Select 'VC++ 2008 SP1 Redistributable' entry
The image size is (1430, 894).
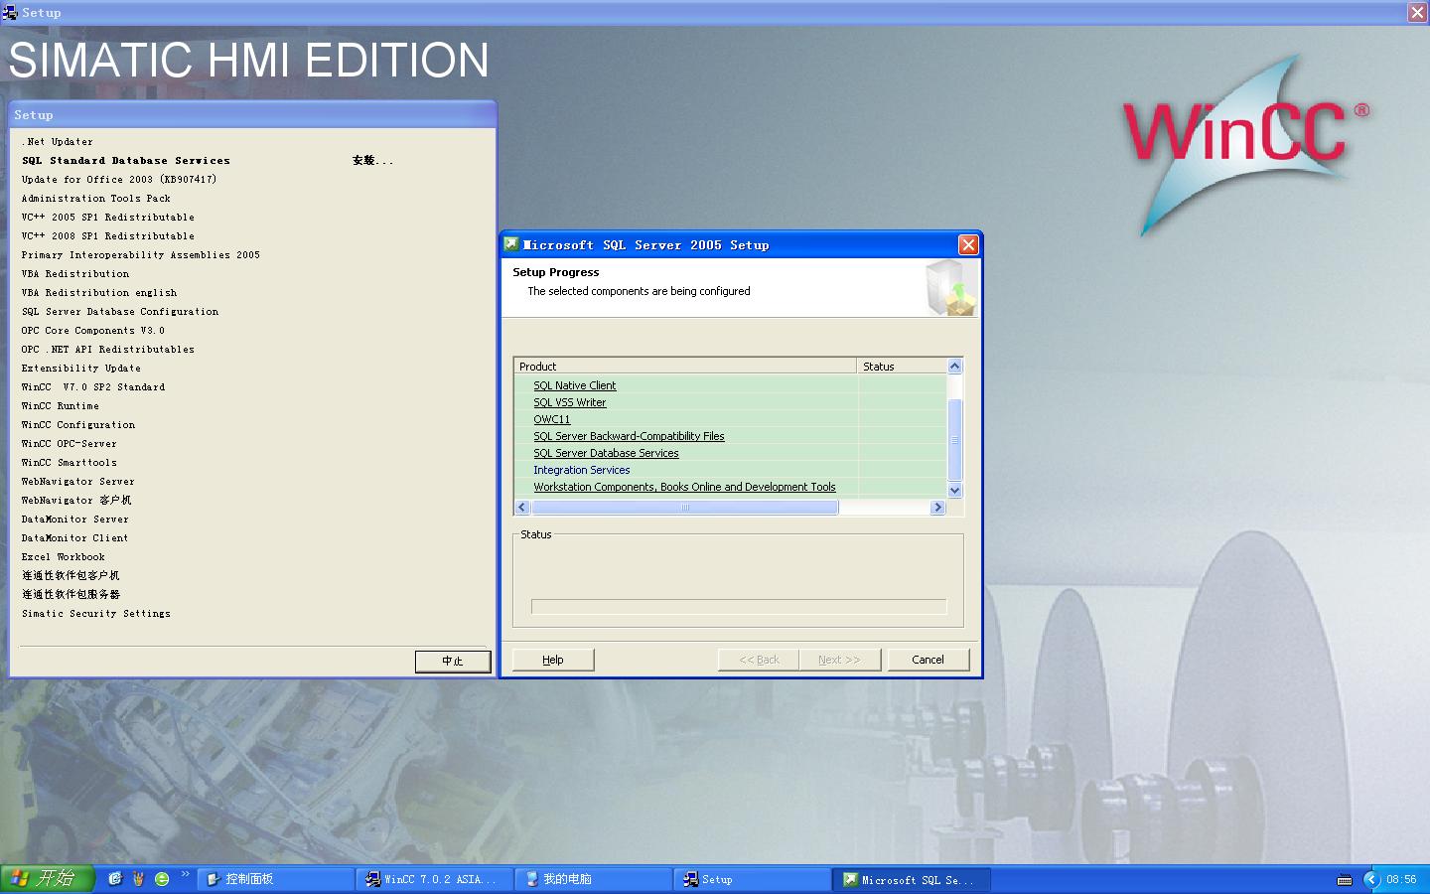[x=108, y=236]
